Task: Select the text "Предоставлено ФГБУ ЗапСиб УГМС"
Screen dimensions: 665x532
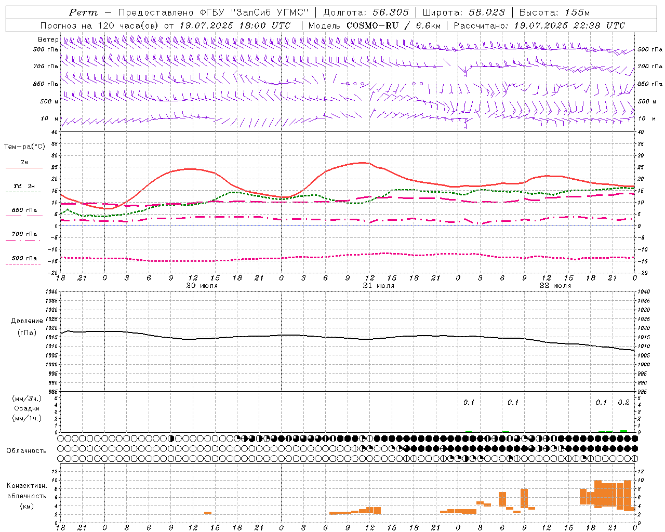Action: (x=214, y=12)
